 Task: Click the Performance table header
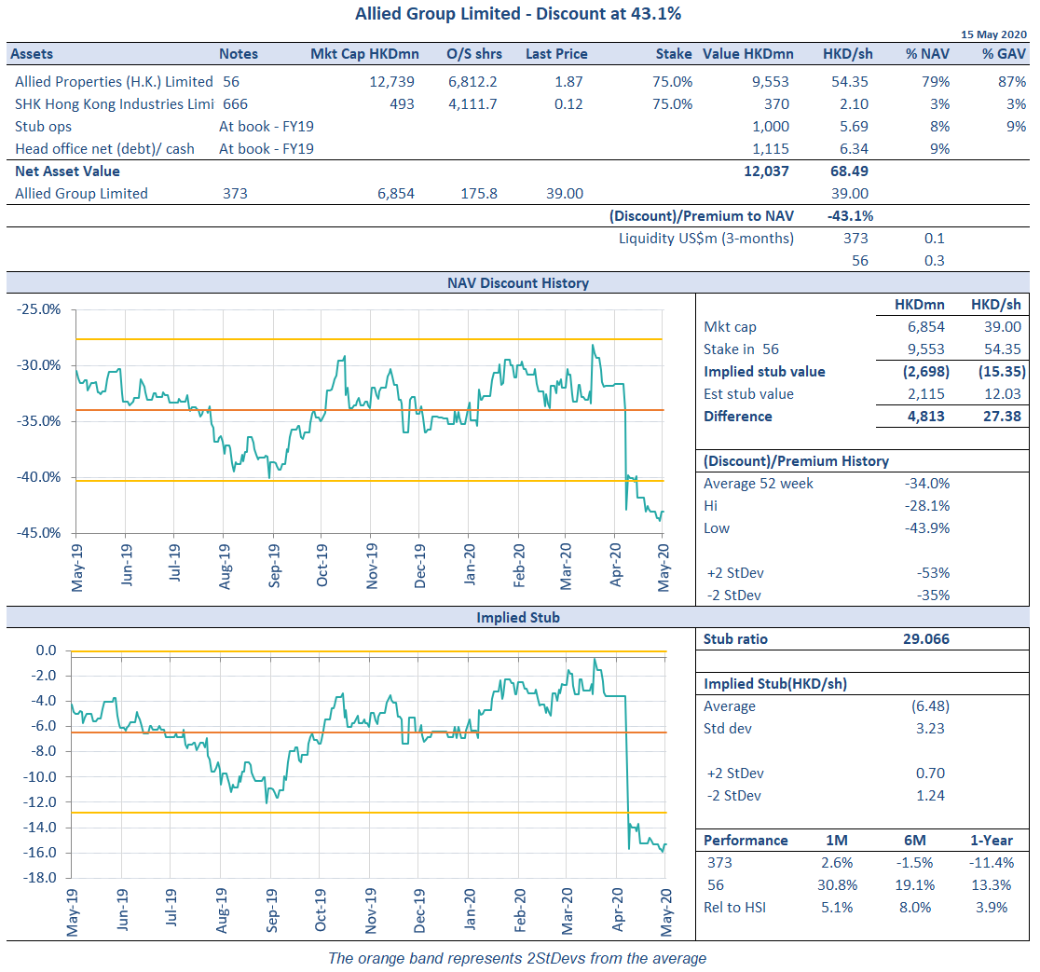pos(746,840)
